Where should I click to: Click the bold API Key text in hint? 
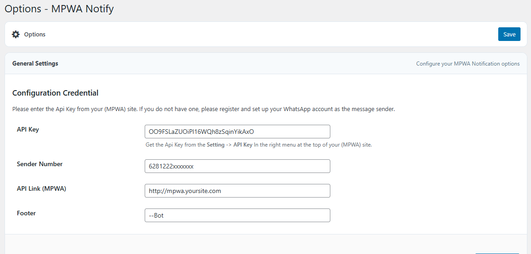(243, 145)
